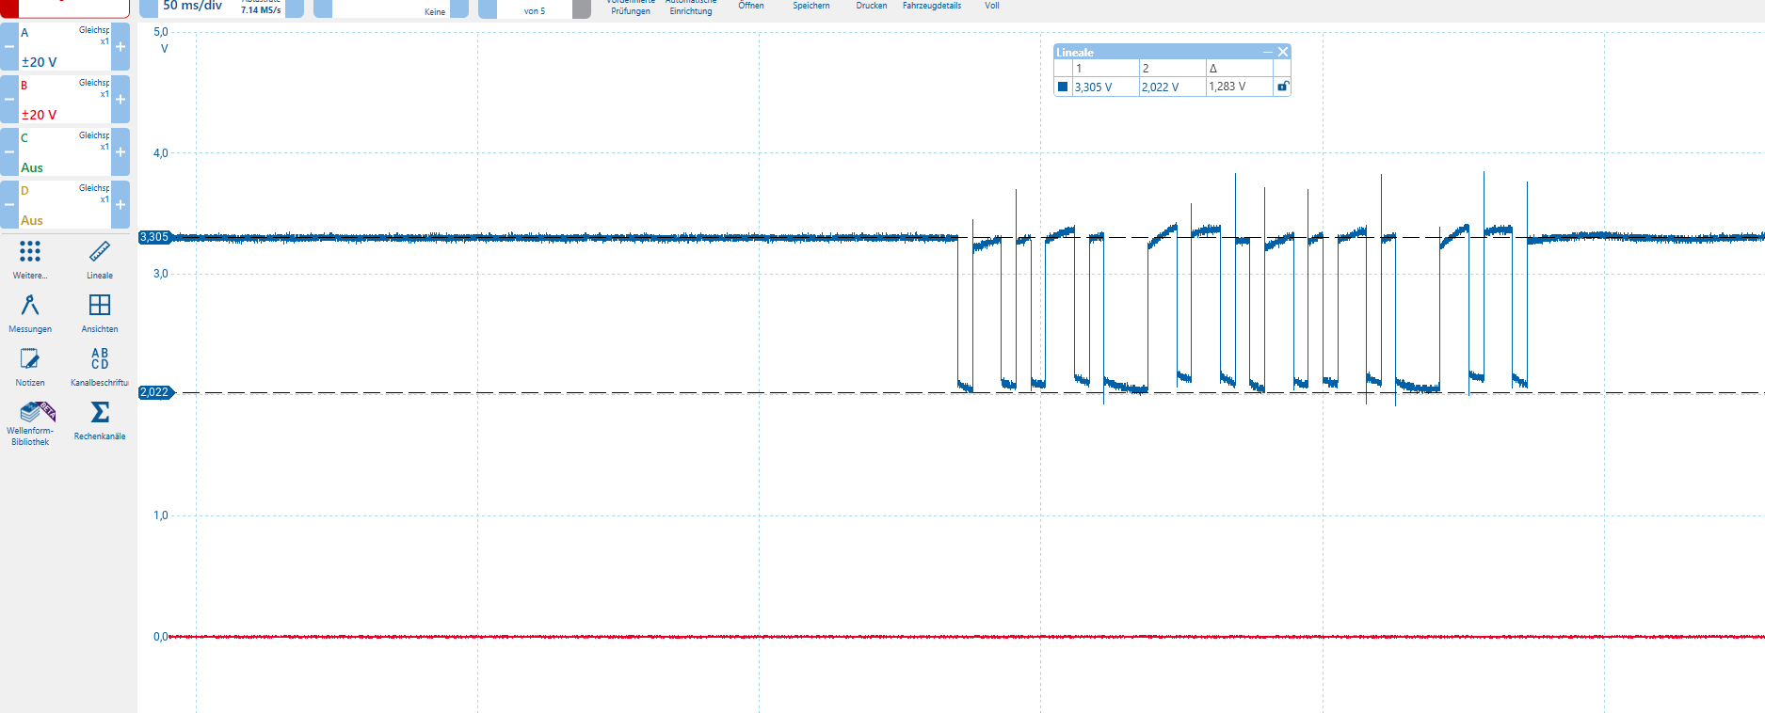The width and height of the screenshot is (1765, 713).
Task: Increase channel A range with plus button
Action: [120, 46]
